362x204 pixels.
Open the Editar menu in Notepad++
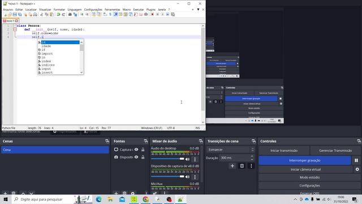click(x=19, y=10)
